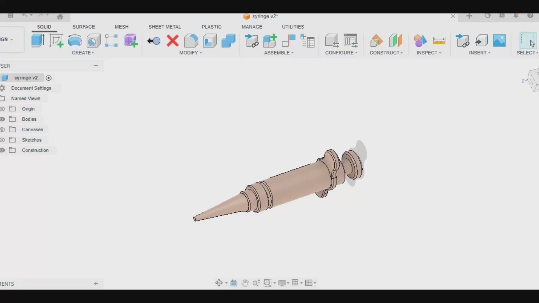Select the Fillet tool in Modify

point(191,40)
